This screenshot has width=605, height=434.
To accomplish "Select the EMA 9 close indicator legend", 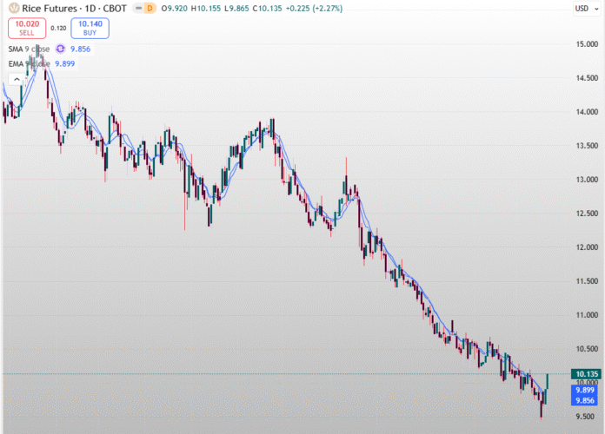I will pyautogui.click(x=27, y=63).
